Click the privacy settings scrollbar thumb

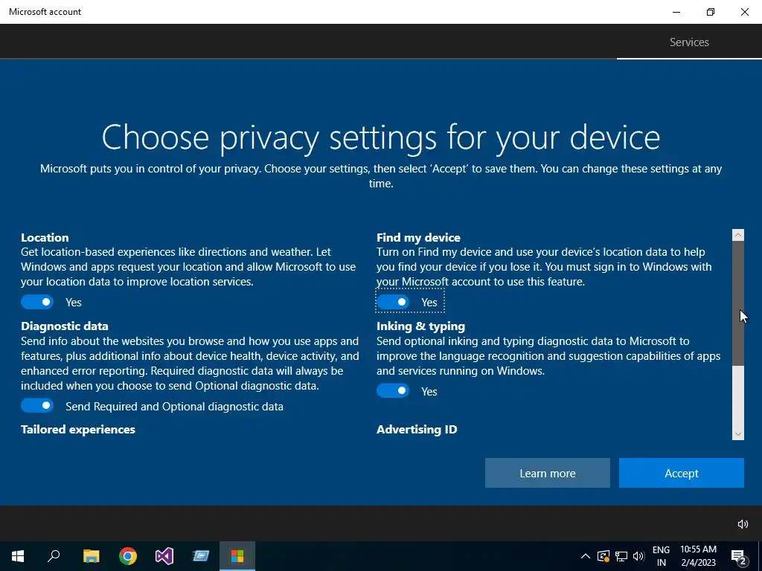coord(738,303)
